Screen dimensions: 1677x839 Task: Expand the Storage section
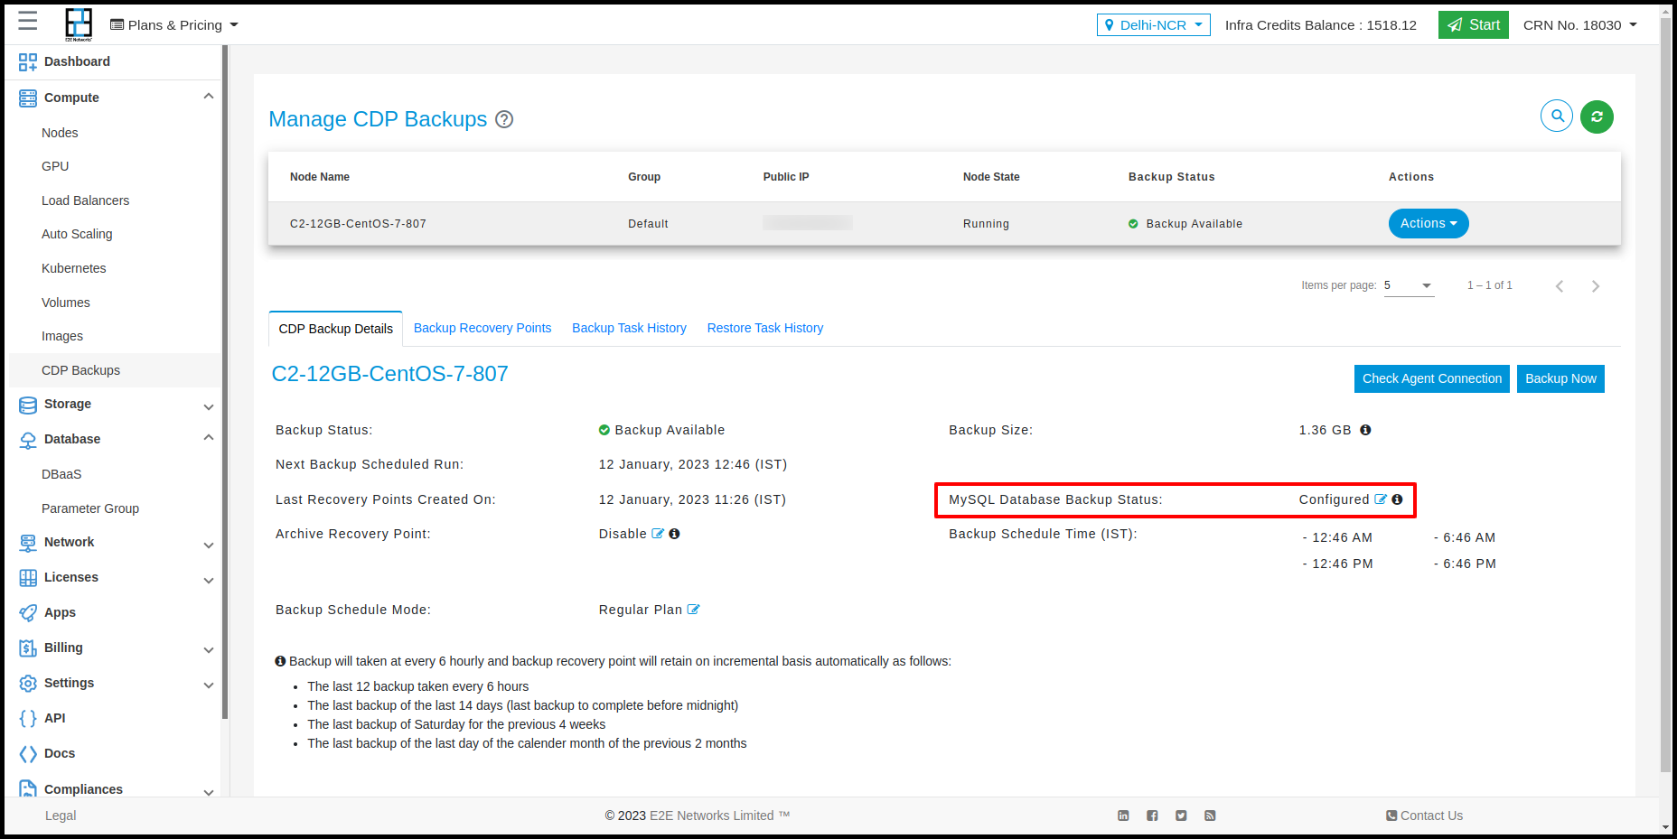(x=209, y=407)
